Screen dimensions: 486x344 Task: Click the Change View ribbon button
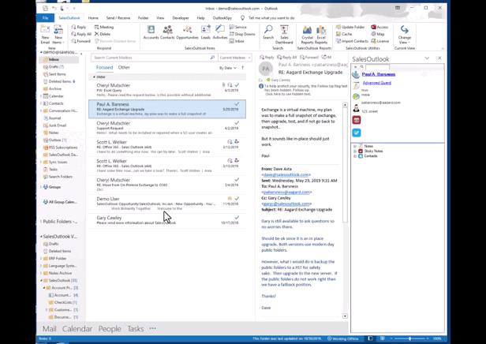(404, 33)
